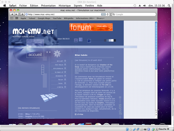The height and width of the screenshot is (131, 174).
Task: Open the Google Maps bookmark
Action: (44, 18)
